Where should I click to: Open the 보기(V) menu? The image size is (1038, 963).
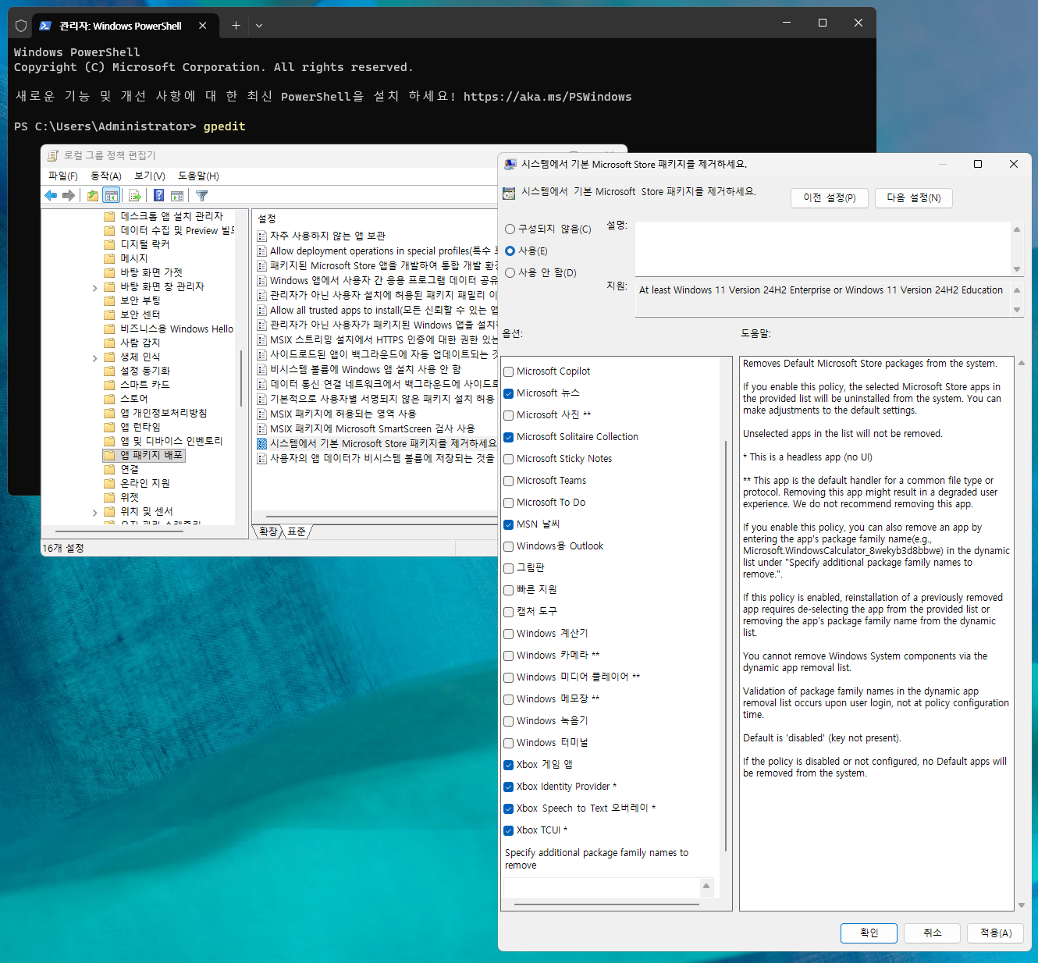[150, 176]
